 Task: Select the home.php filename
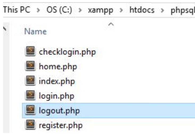click(x=58, y=66)
